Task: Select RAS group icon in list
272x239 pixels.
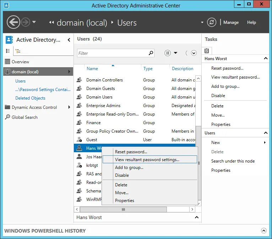Action: pyautogui.click(x=79, y=174)
